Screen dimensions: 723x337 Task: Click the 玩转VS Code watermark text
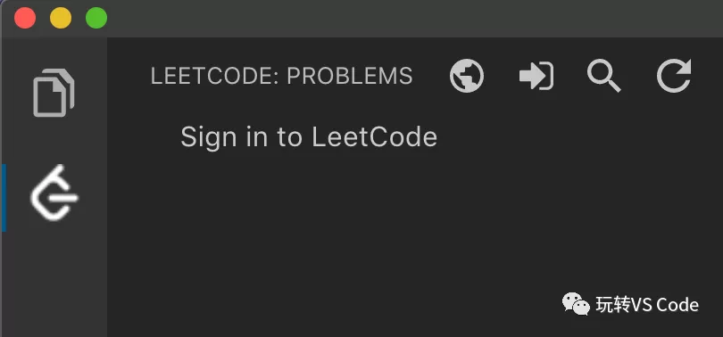[647, 305]
